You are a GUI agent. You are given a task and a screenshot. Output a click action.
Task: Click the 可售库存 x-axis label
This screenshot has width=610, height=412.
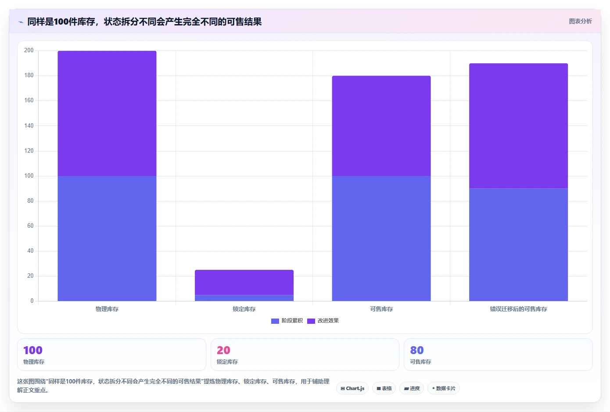(x=381, y=309)
